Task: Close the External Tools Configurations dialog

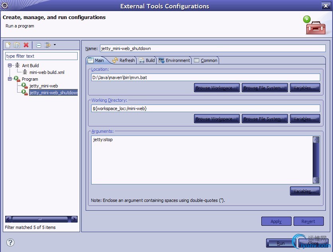Action: (325, 6)
